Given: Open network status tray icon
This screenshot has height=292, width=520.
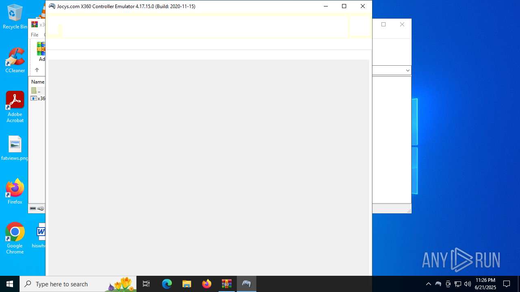Looking at the screenshot, I should coord(458,284).
